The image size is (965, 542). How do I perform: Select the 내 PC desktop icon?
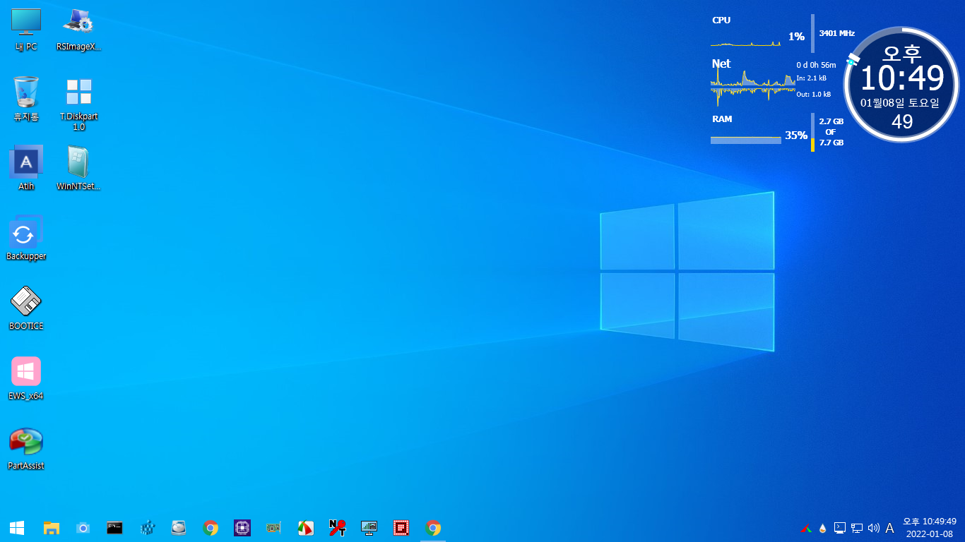[26, 29]
